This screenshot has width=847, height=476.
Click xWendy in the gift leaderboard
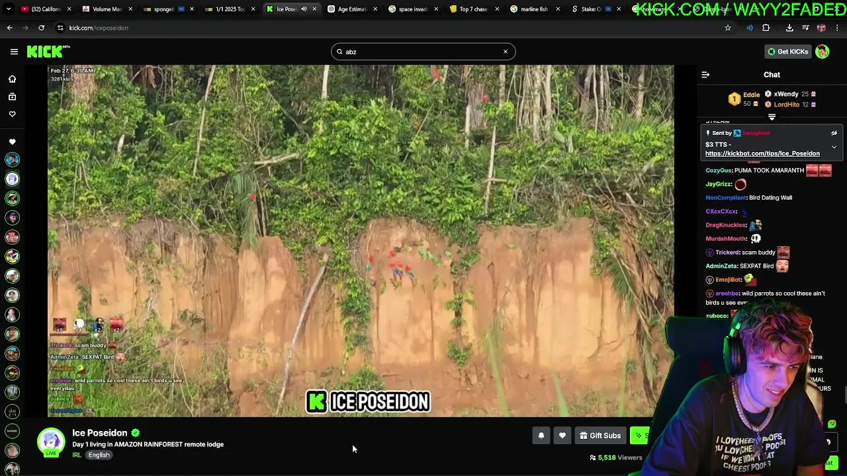pos(786,95)
